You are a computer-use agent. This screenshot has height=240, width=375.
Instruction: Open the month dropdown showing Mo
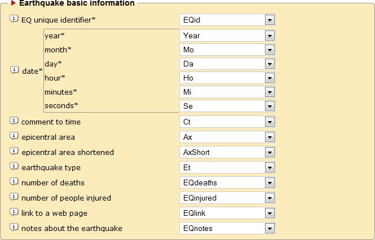270,50
